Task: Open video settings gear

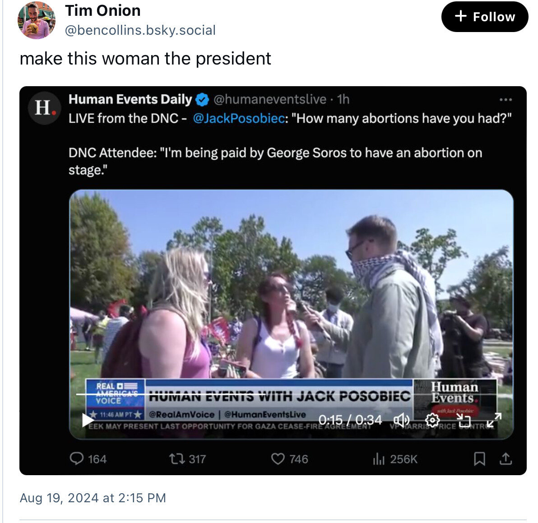Action: 432,420
